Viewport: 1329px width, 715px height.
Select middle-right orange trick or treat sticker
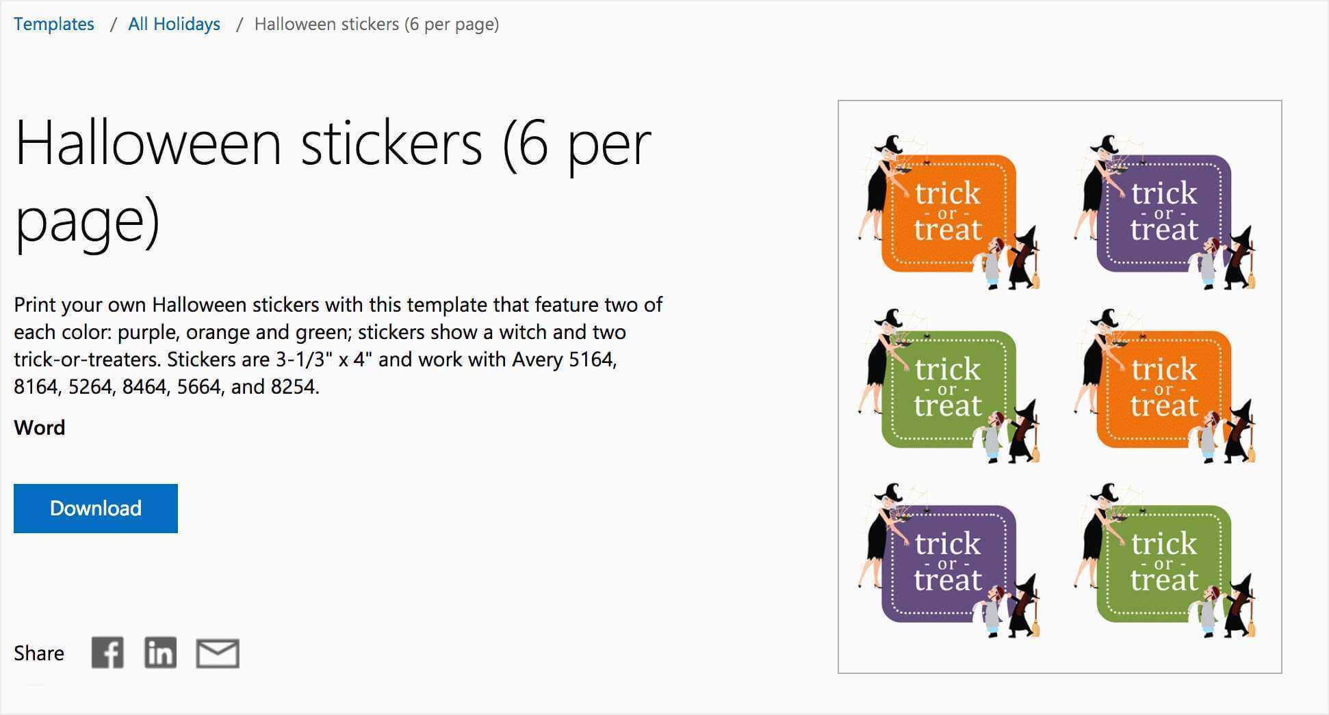point(1164,387)
